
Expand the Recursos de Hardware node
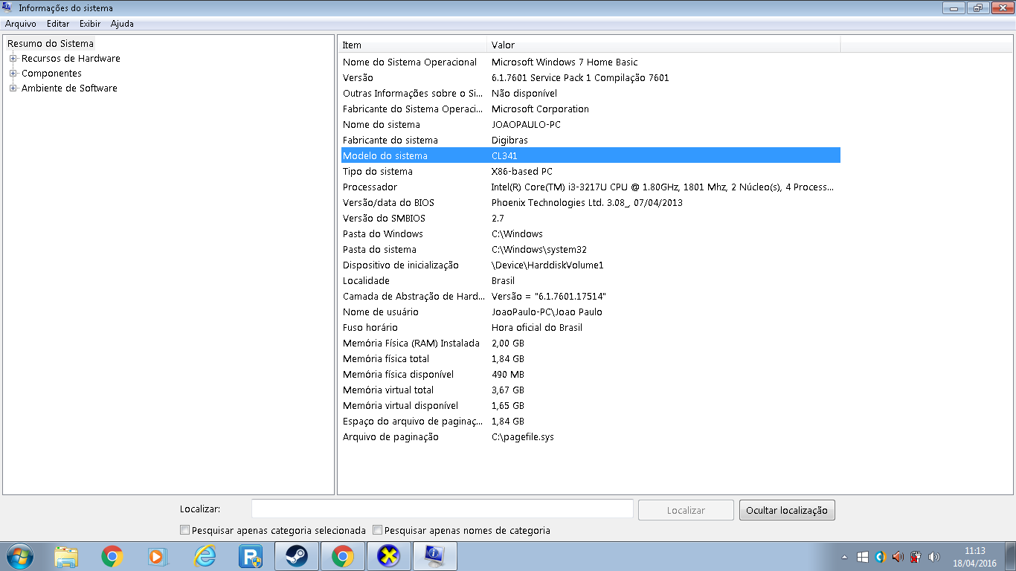pyautogui.click(x=13, y=59)
